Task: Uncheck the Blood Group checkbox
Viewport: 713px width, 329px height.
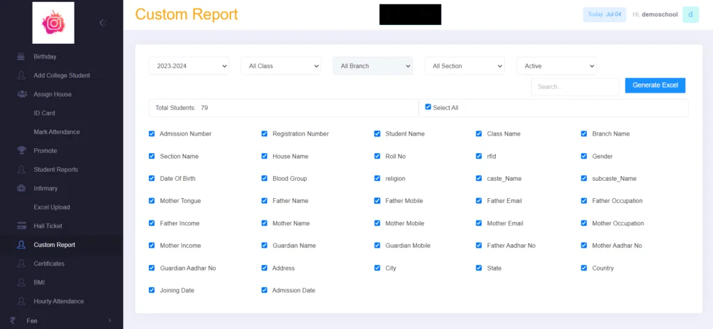Action: click(265, 179)
